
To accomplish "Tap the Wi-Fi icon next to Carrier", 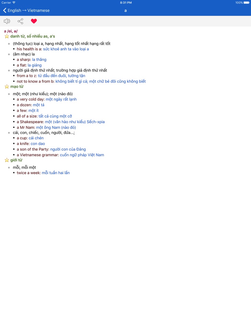I will pos(14,3).
